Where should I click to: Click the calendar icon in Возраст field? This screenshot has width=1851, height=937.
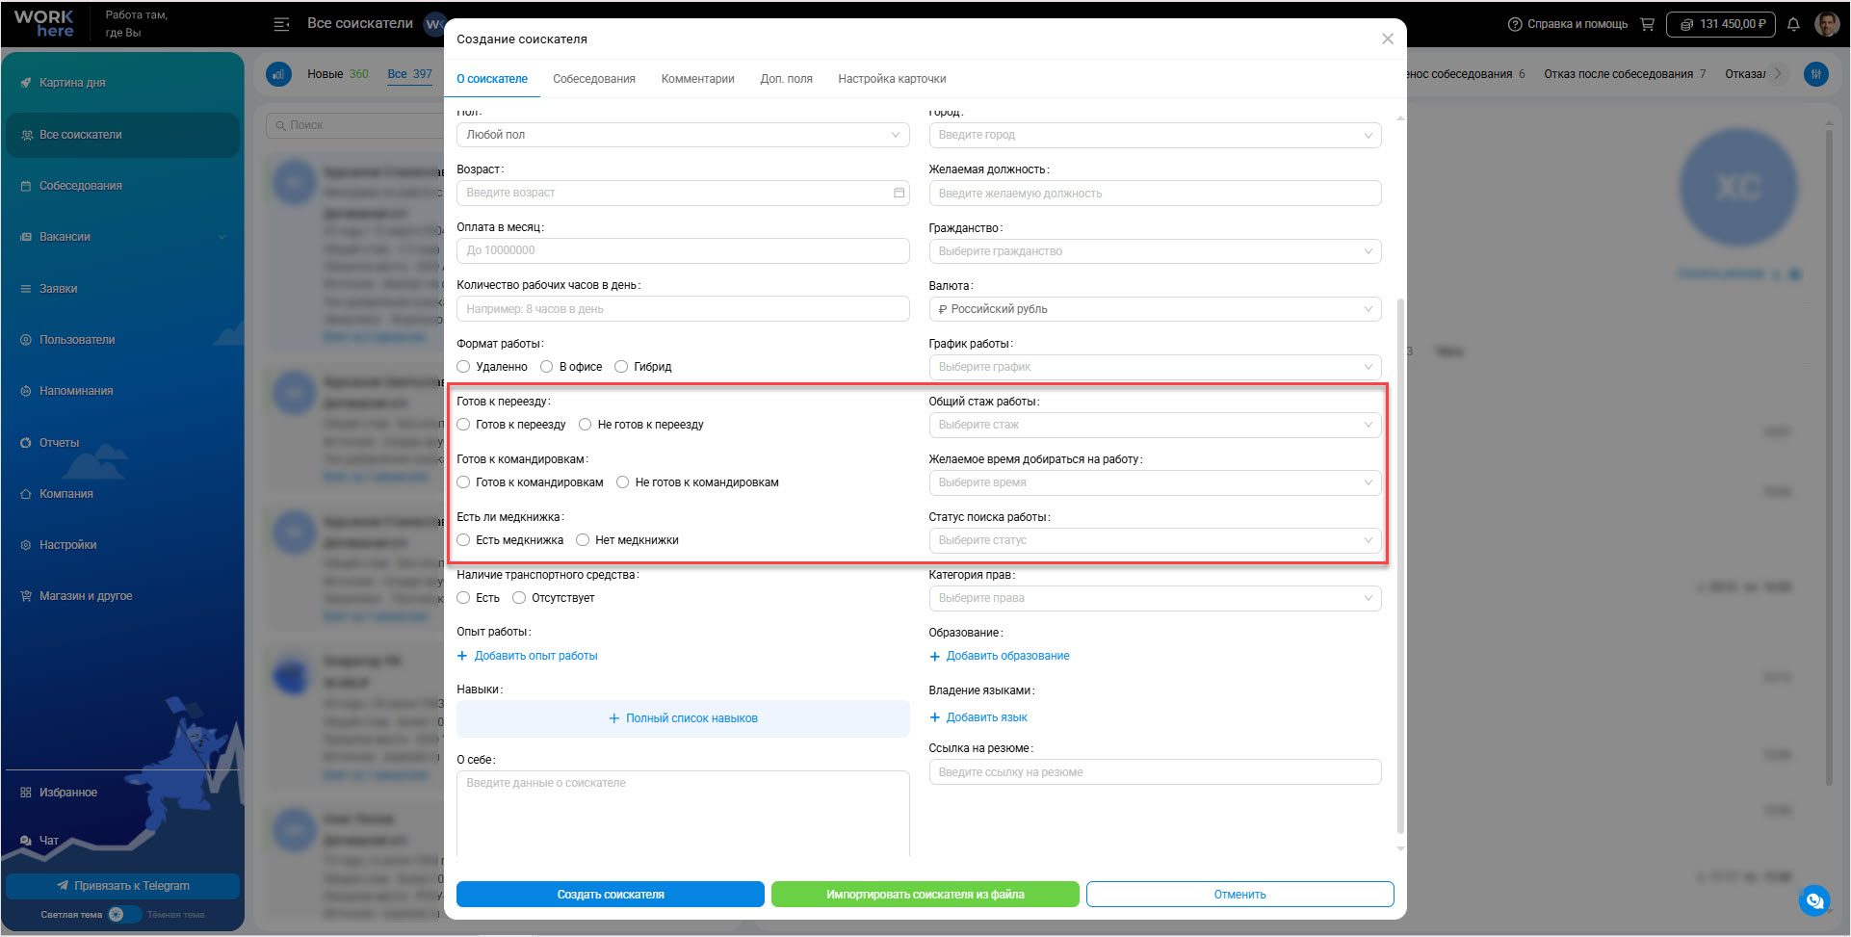(899, 193)
